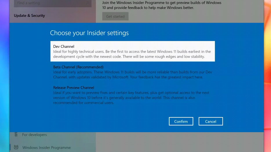Click the Join the Windows Insider Programme text
This screenshot has width=271, height=152.
[162, 5]
